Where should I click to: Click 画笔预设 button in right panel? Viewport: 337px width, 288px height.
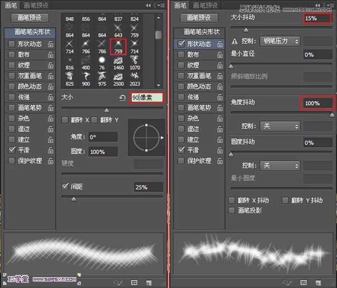click(199, 18)
